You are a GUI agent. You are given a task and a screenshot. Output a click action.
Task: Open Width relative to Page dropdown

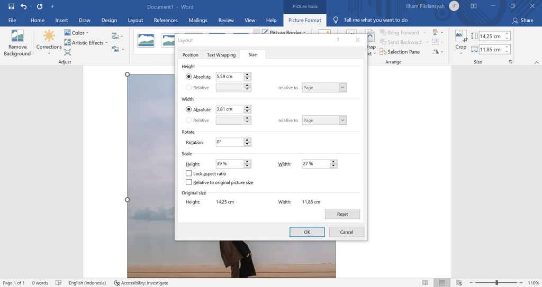[342, 120]
